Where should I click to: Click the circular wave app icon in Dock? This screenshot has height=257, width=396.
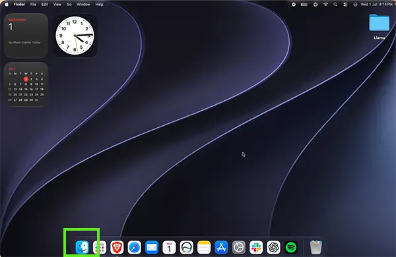187,247
